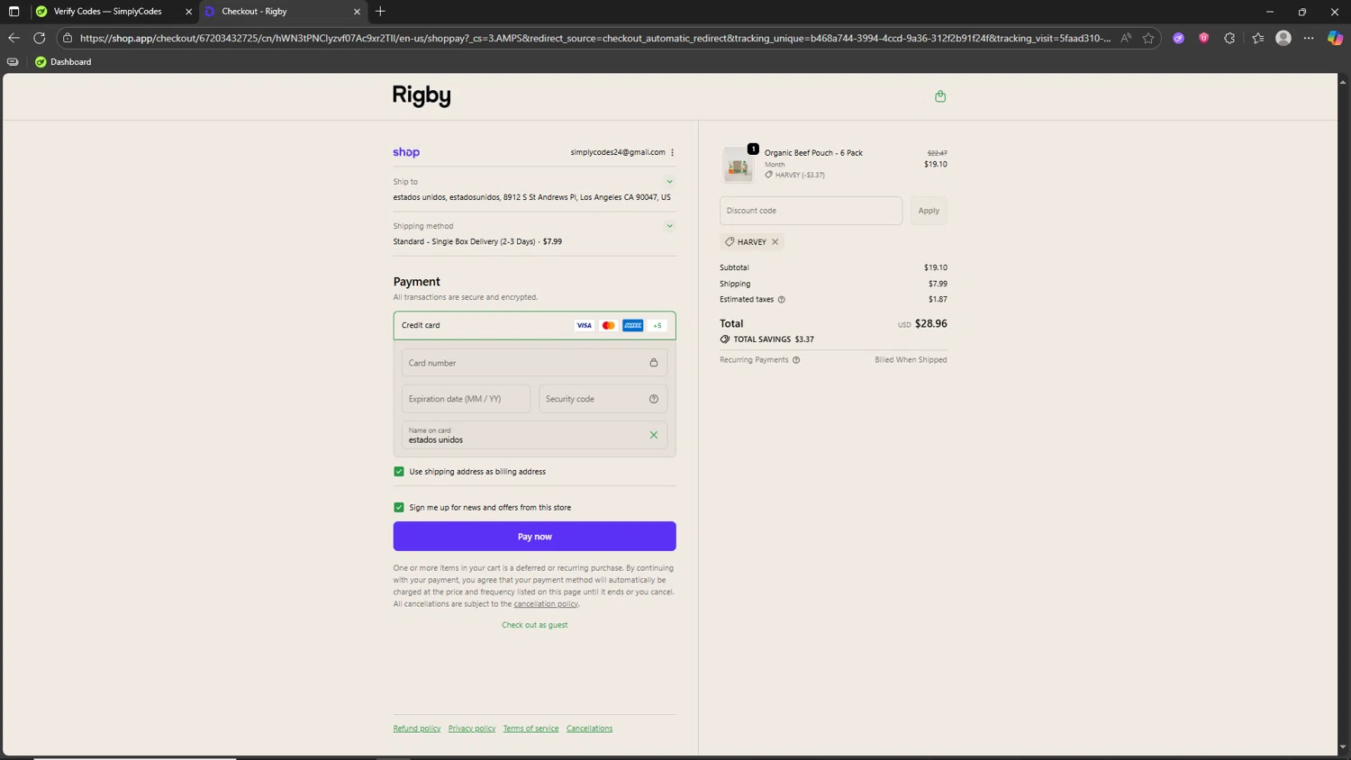
Task: Clear the Name on card field
Action: 654,435
